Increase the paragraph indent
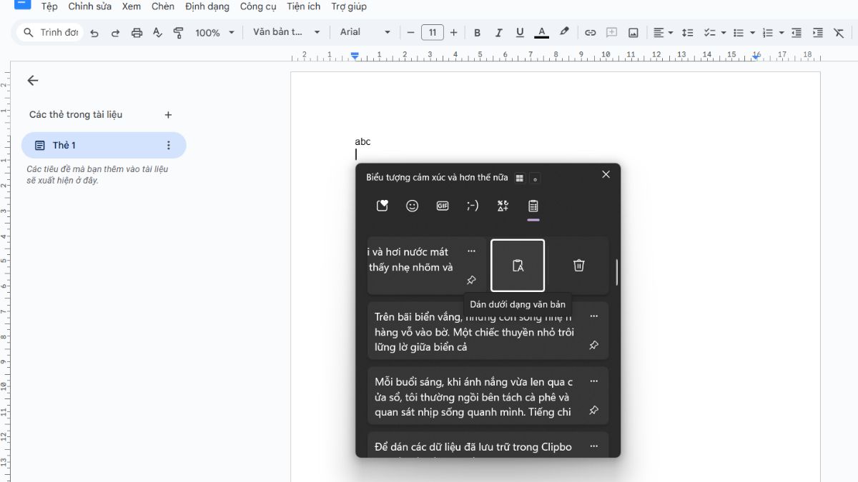This screenshot has width=858, height=482. (x=818, y=33)
